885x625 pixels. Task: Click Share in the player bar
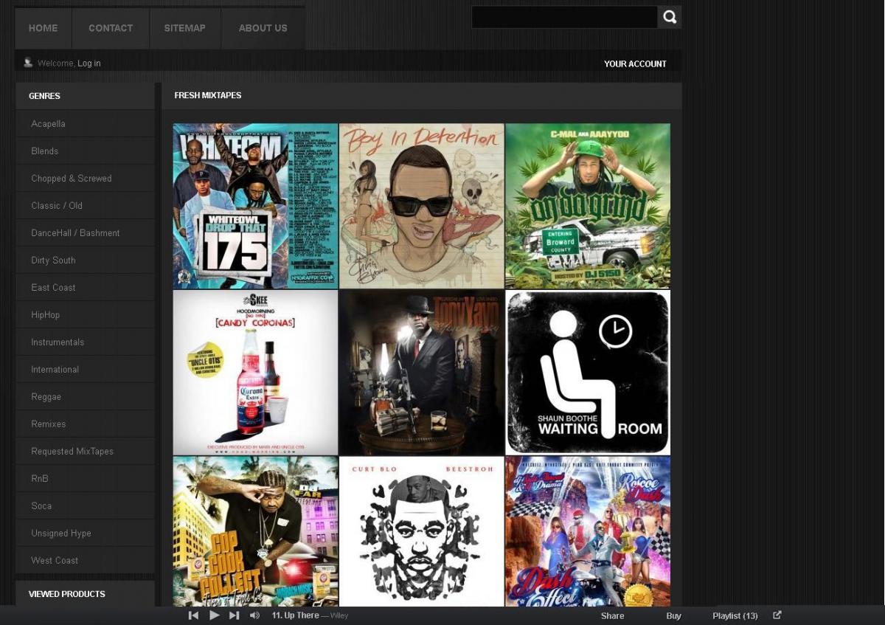click(x=612, y=615)
